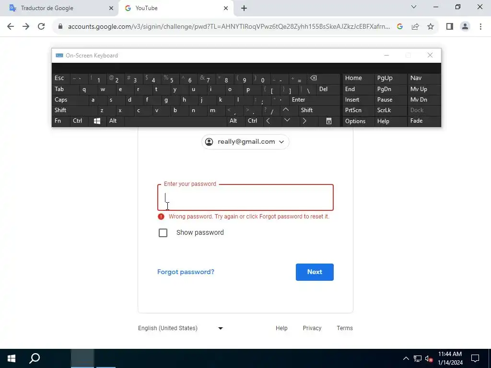Open the English (United States) language dropdown
Image resolution: width=491 pixels, height=368 pixels.
tap(181, 328)
